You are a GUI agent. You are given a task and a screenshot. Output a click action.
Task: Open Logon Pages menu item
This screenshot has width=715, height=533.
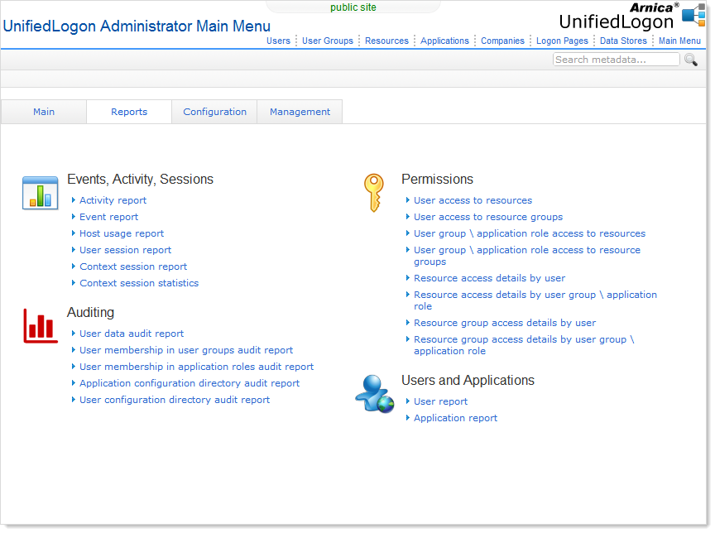coord(562,41)
